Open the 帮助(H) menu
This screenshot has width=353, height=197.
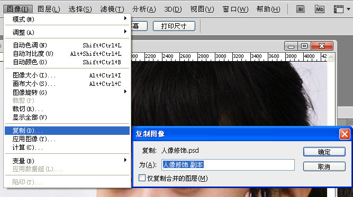coord(268,9)
